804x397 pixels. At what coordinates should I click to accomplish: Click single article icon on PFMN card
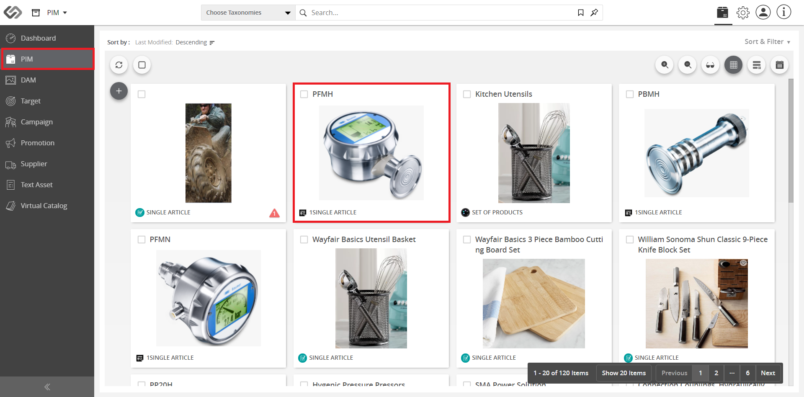click(x=140, y=358)
